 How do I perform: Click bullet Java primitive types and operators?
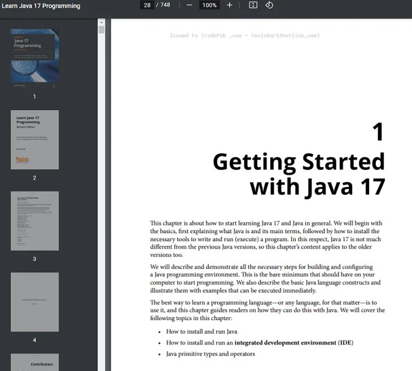coord(211,354)
